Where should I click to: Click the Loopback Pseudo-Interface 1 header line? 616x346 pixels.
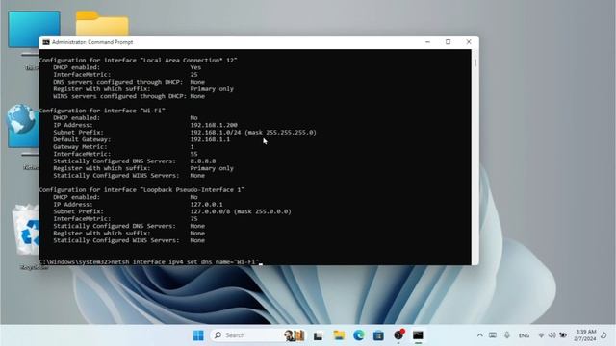tap(141, 190)
